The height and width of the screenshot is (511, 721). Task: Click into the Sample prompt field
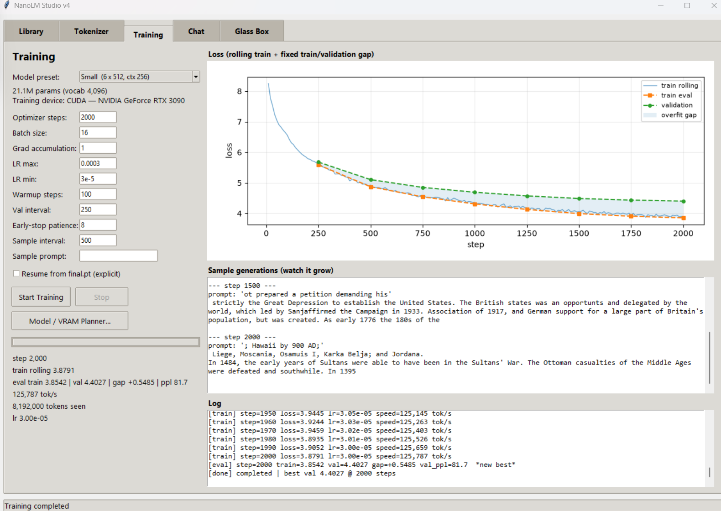[119, 256]
